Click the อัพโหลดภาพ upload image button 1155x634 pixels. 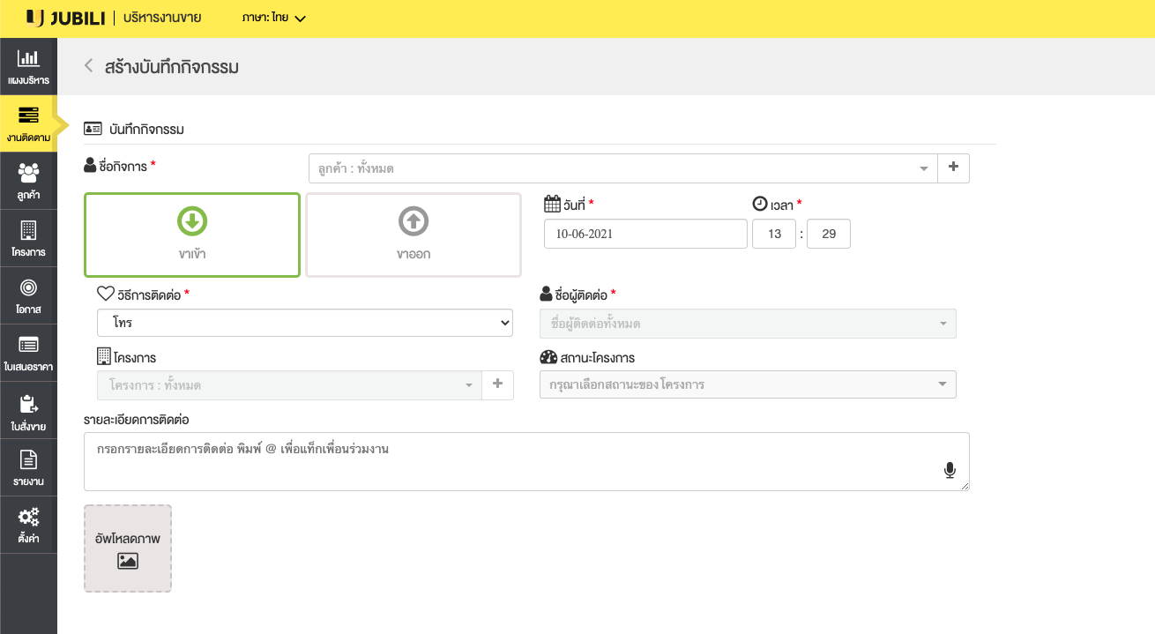point(128,548)
